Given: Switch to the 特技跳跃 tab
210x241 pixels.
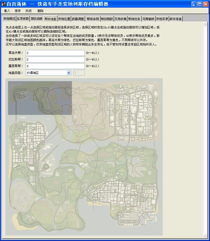Looking at the screenshot, I should click(x=107, y=19).
